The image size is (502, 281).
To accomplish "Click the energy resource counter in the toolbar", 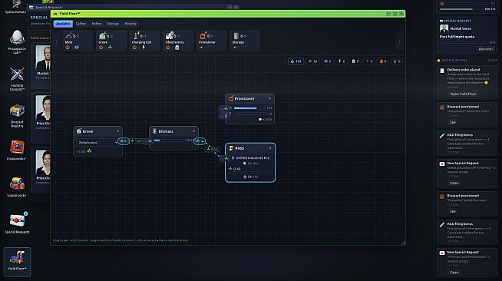I will (342, 61).
